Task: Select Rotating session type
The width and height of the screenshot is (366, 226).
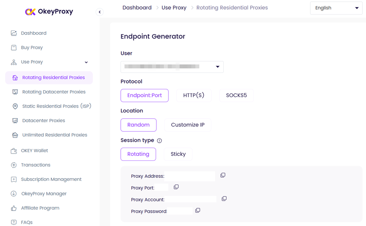Action: pos(138,154)
